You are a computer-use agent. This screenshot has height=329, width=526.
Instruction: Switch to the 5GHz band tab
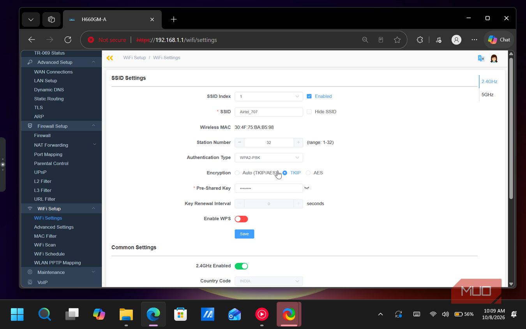pos(487,95)
